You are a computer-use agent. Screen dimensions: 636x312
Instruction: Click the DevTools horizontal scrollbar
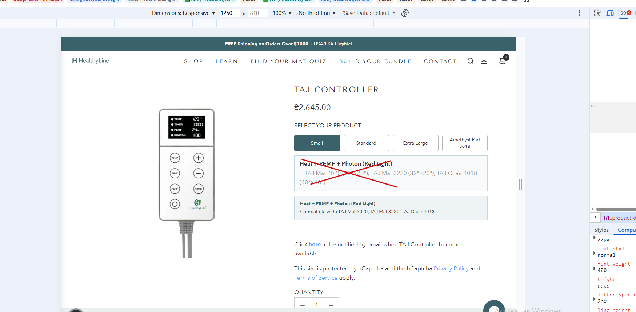(616, 209)
